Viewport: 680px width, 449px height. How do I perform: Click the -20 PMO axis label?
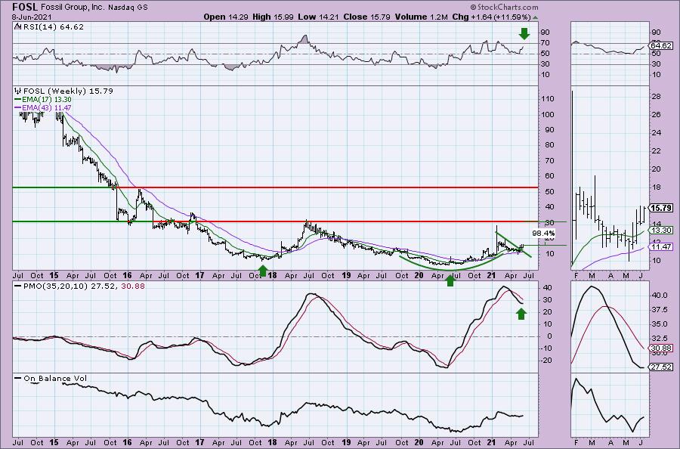tap(547, 360)
